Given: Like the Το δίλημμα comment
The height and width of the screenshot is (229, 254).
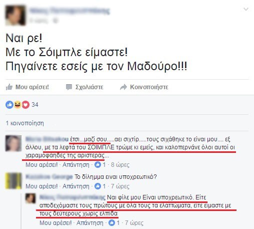Looking at the screenshot, I should pyautogui.click(x=41, y=186).
